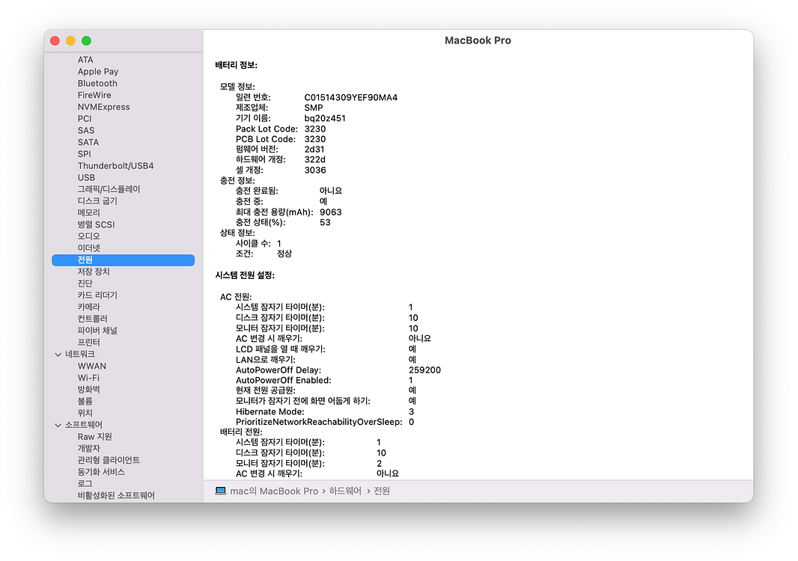Select Wi-Fi in the sidebar
The width and height of the screenshot is (798, 561).
88,378
